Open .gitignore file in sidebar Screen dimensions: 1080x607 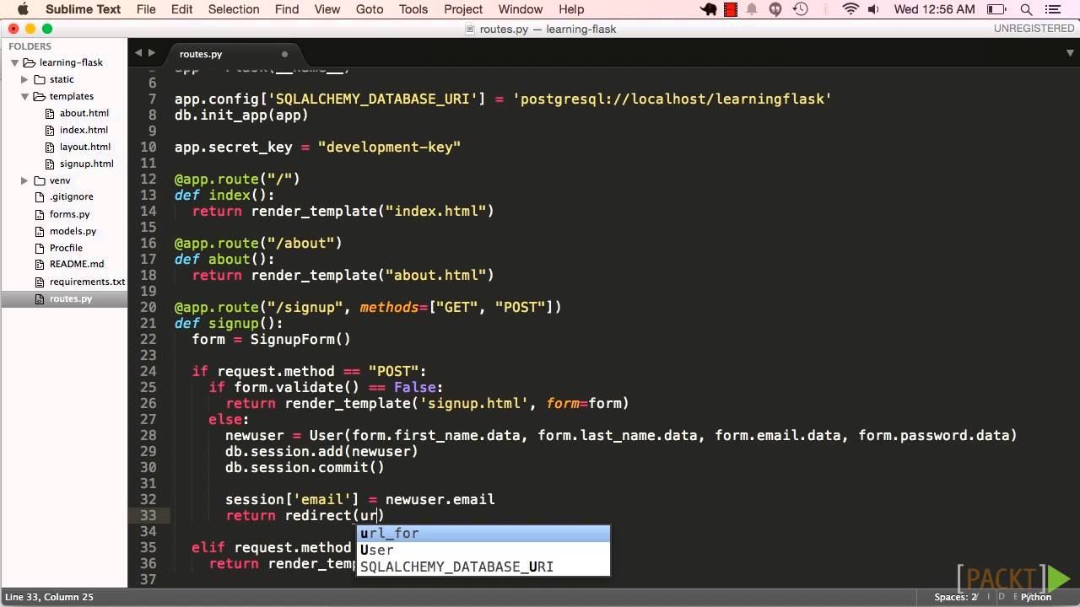(x=71, y=197)
